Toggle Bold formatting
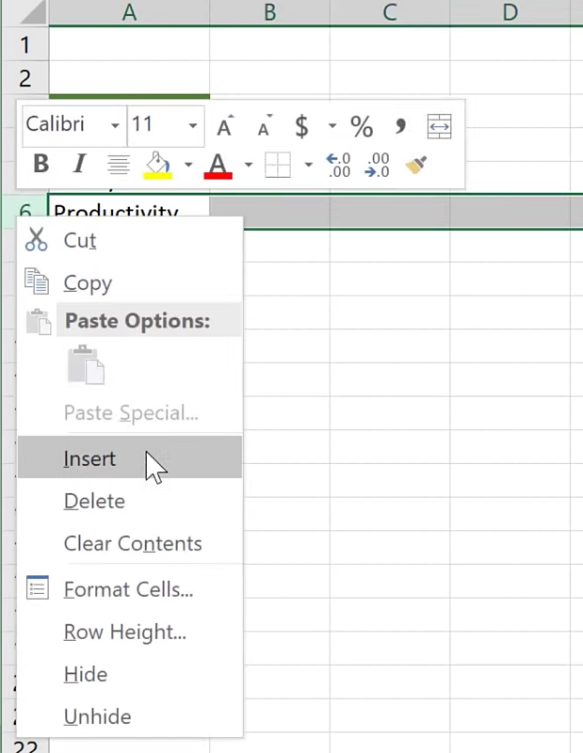 point(40,165)
